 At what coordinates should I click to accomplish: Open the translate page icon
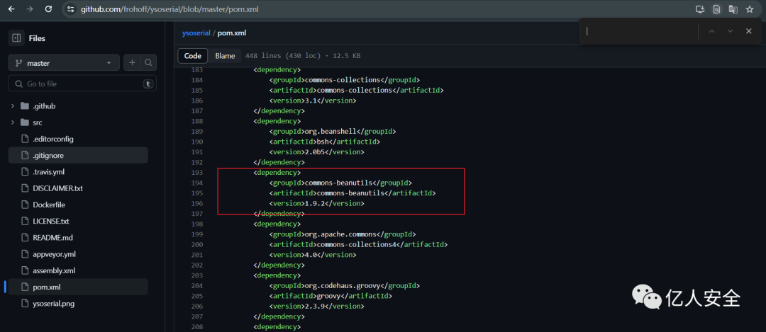(x=733, y=9)
